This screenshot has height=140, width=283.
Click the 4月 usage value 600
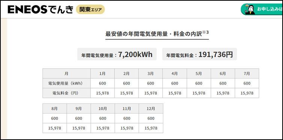(175, 83)
